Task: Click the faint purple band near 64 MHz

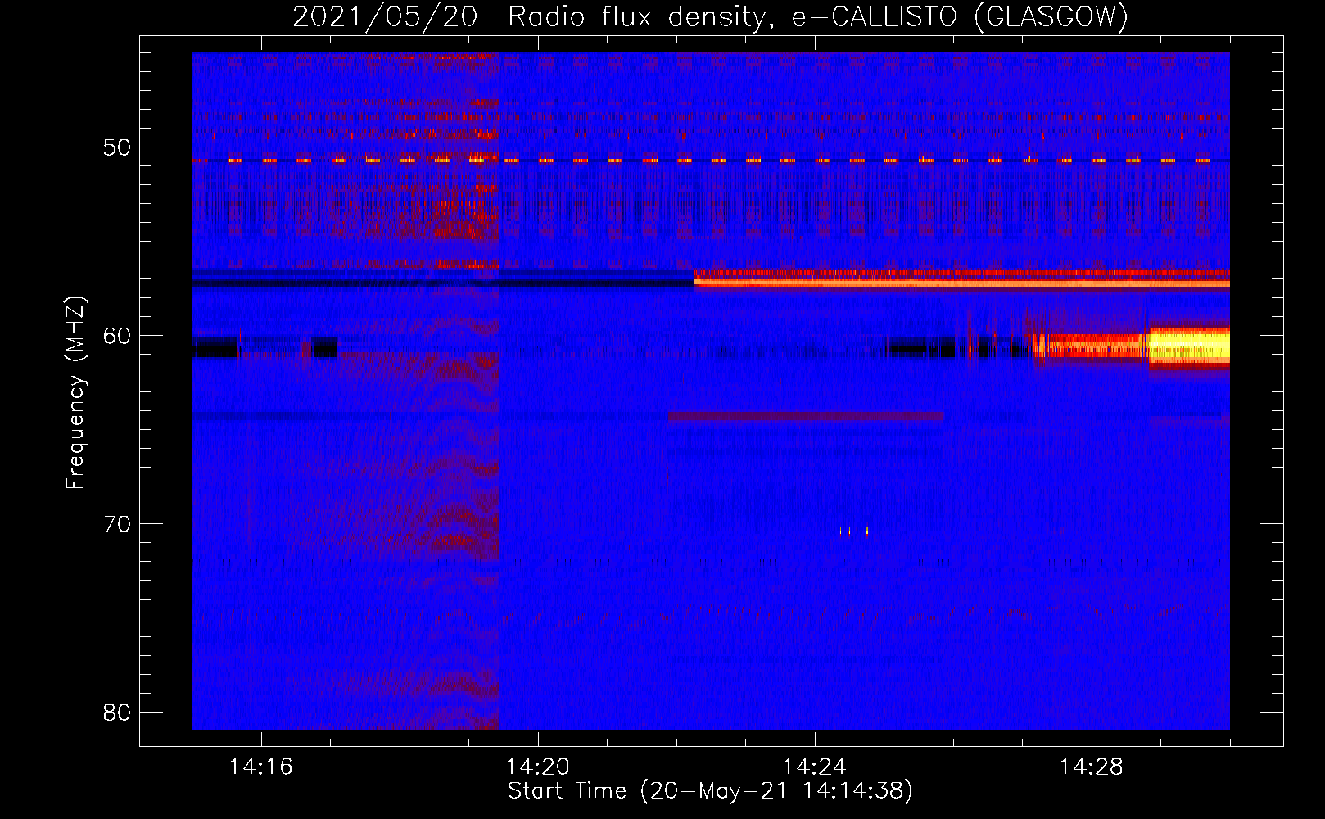Action: click(x=806, y=417)
